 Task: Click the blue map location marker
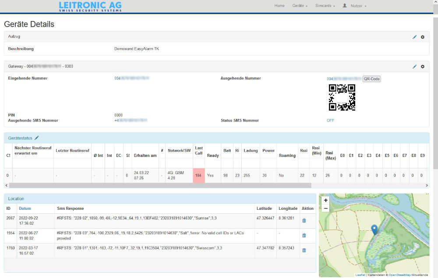[x=374, y=229]
